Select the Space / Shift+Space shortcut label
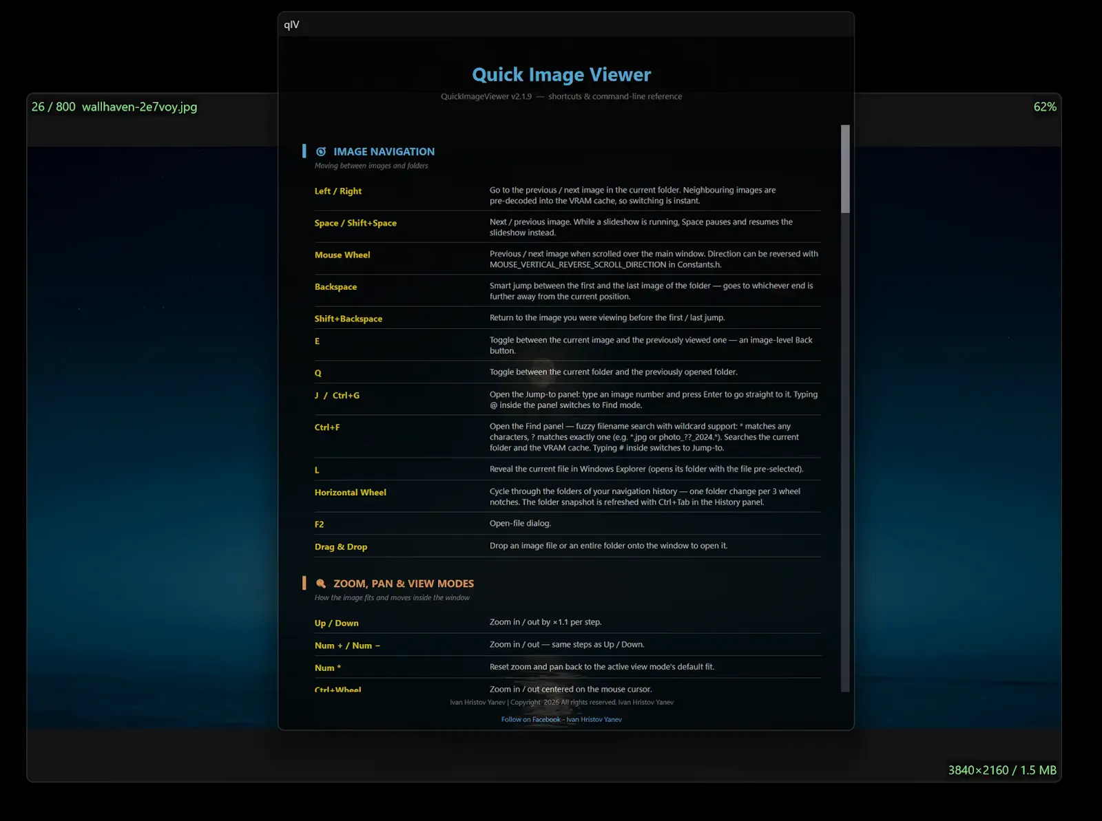Image resolution: width=1102 pixels, height=821 pixels. point(355,223)
